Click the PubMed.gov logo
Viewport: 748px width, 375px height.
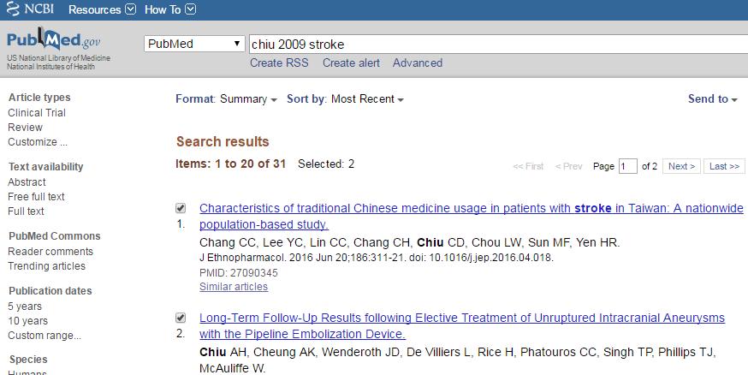tap(53, 39)
